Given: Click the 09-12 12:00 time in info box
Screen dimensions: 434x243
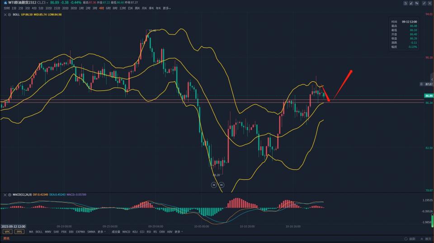Looking at the screenshot, I should click(x=410, y=22).
